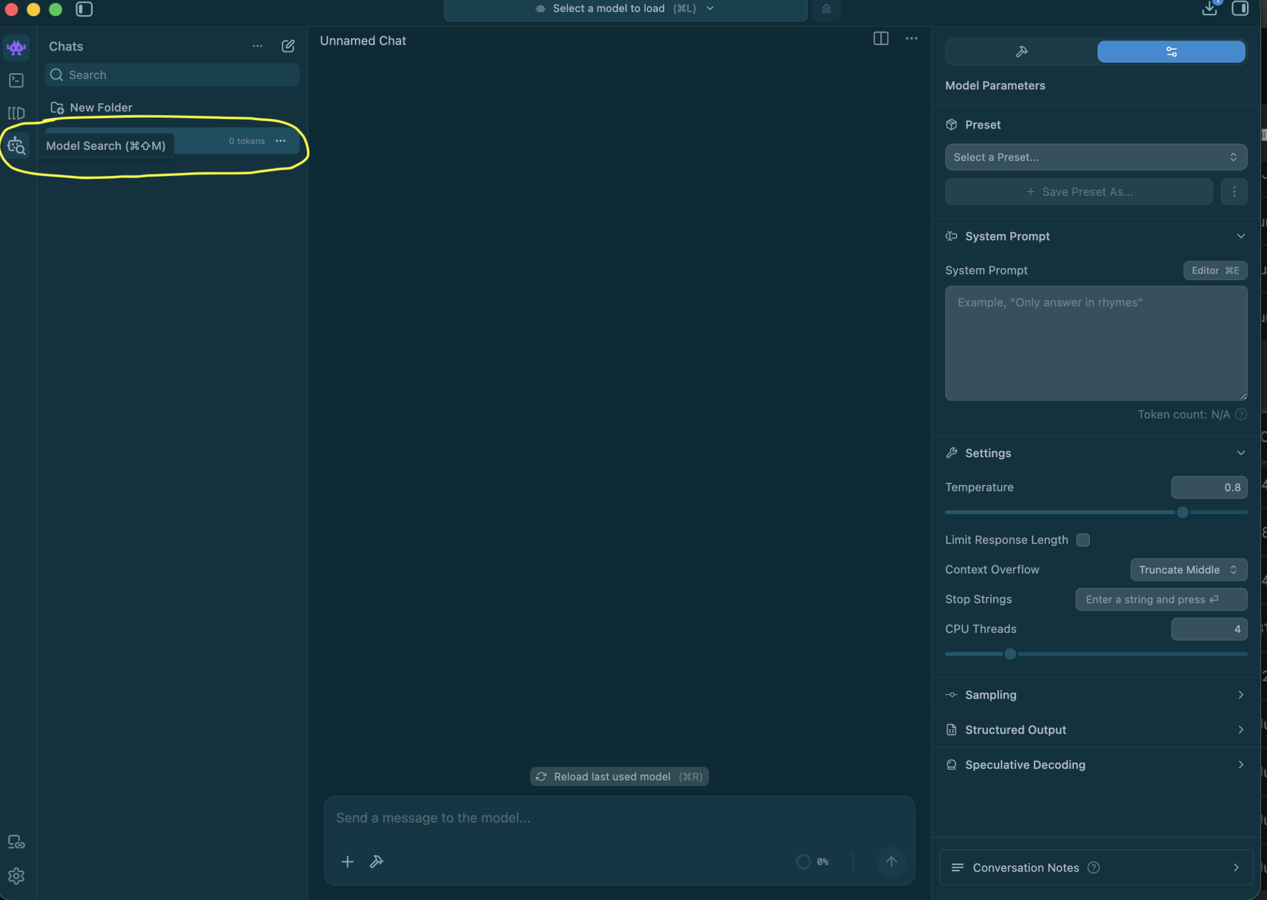Screen dimensions: 1267x900
Task: Click the Token count help icon
Action: tap(1241, 415)
